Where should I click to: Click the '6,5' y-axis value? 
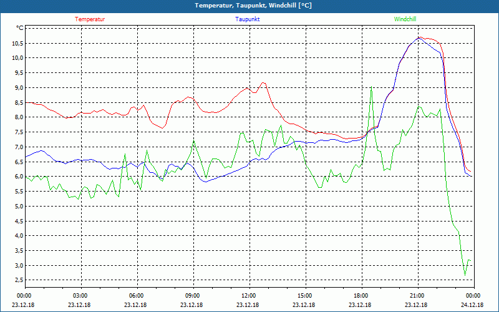[x=19, y=162]
